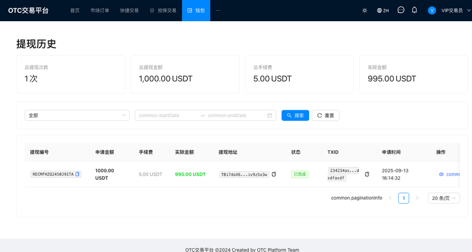Toggle the light/dark theme sun icon
The image size is (472, 252).
tap(365, 11)
